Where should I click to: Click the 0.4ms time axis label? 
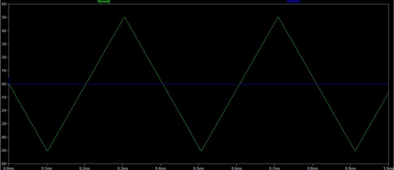coord(161,168)
